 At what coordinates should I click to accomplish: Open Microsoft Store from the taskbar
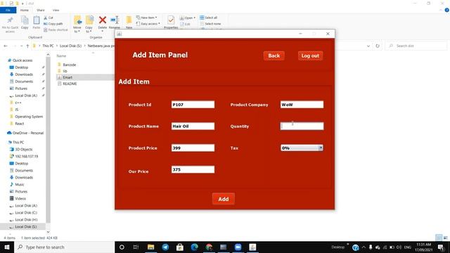click(180, 247)
